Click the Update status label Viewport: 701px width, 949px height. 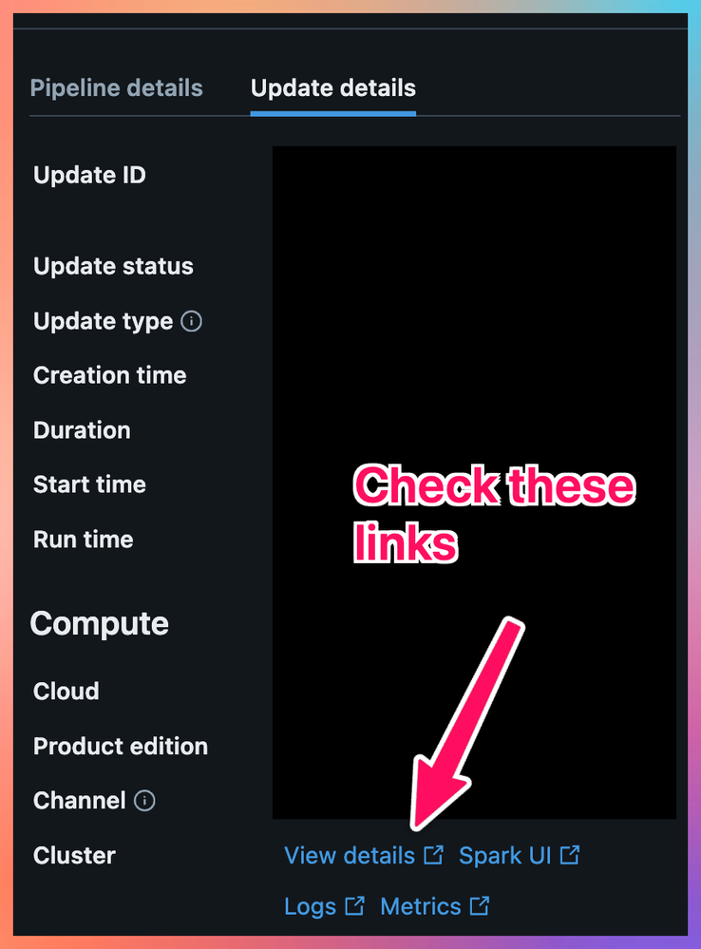pos(113,266)
